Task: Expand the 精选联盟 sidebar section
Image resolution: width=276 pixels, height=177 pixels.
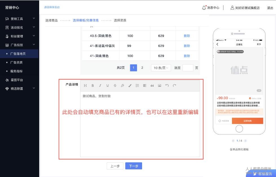Action: pyautogui.click(x=20, y=89)
